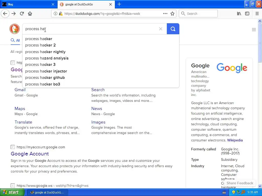Open the Wikipedia link in Google panel
Screen dimensions: 262x196
(235, 140)
